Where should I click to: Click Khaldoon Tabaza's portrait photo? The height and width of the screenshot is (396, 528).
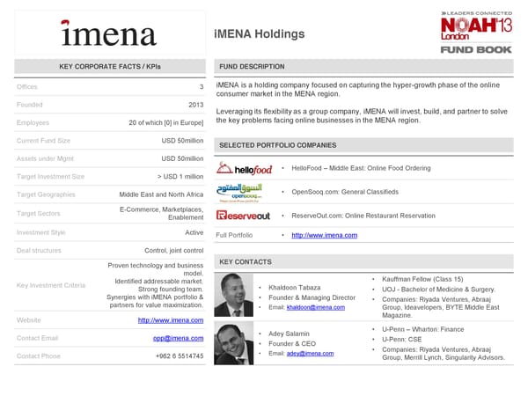point(232,296)
